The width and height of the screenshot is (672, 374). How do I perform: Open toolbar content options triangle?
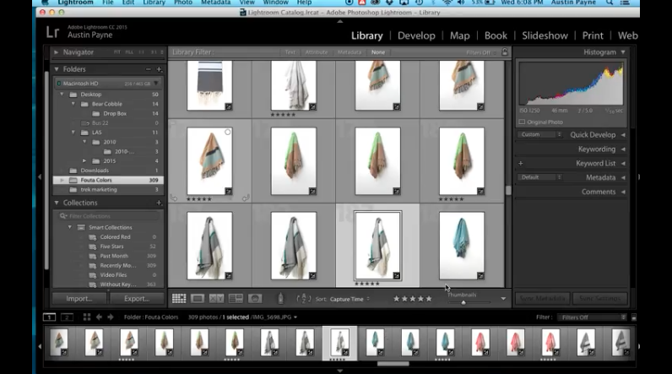(503, 299)
